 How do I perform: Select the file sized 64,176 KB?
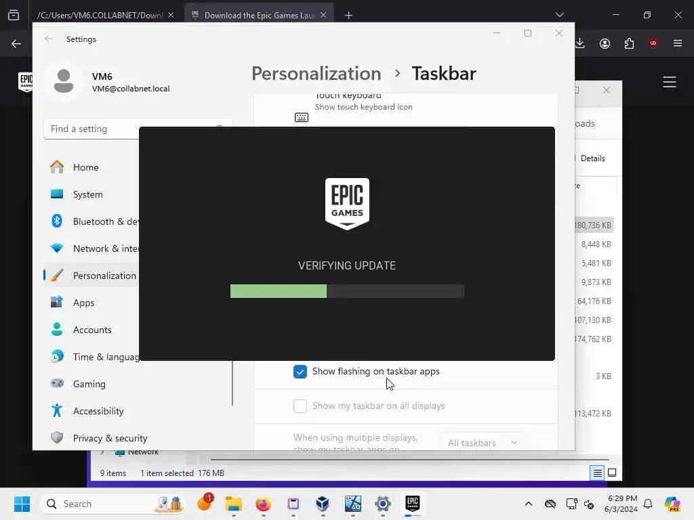click(594, 301)
